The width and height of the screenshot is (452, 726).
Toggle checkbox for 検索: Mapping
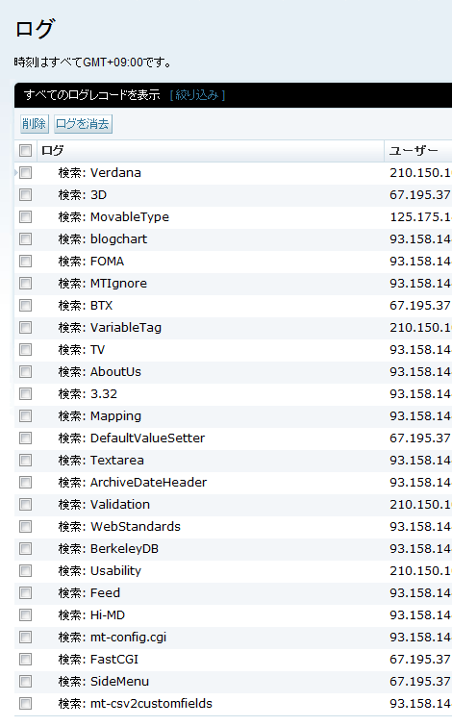(25, 416)
